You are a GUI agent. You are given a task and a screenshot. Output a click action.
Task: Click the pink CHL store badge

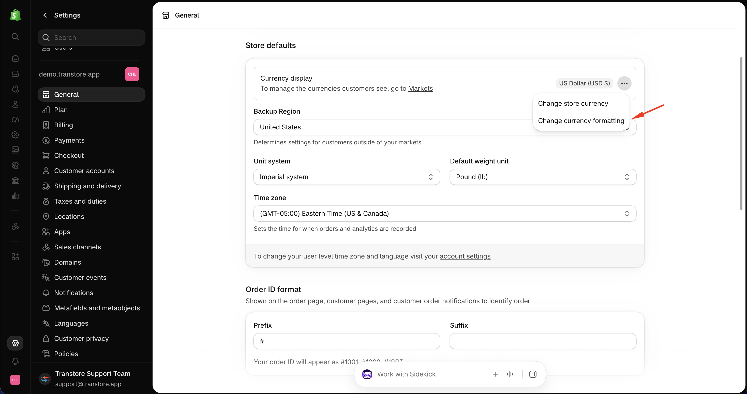(x=132, y=74)
